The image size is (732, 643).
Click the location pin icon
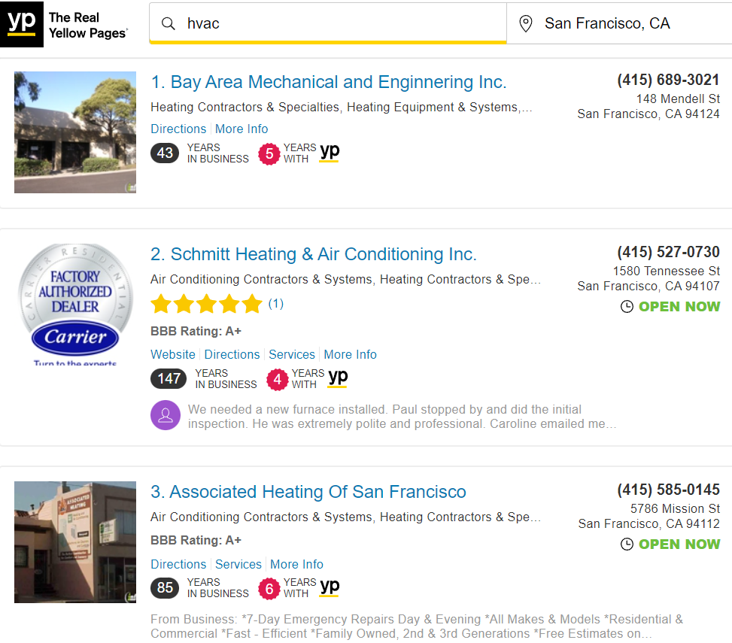(526, 23)
